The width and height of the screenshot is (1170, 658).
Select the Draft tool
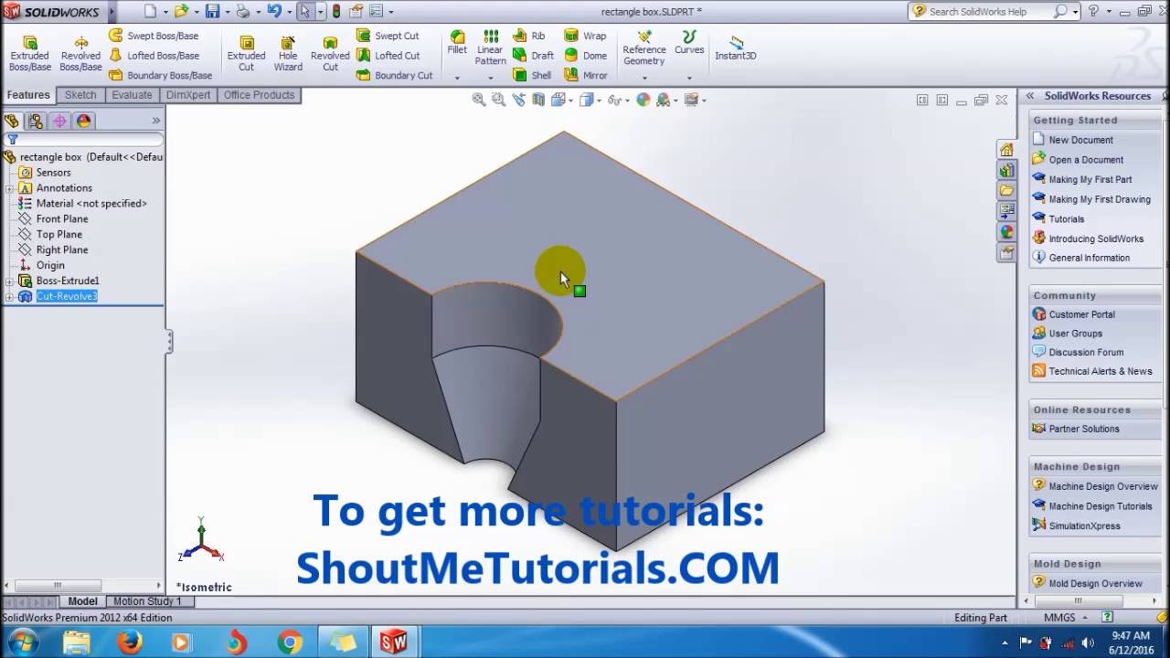[x=533, y=56]
